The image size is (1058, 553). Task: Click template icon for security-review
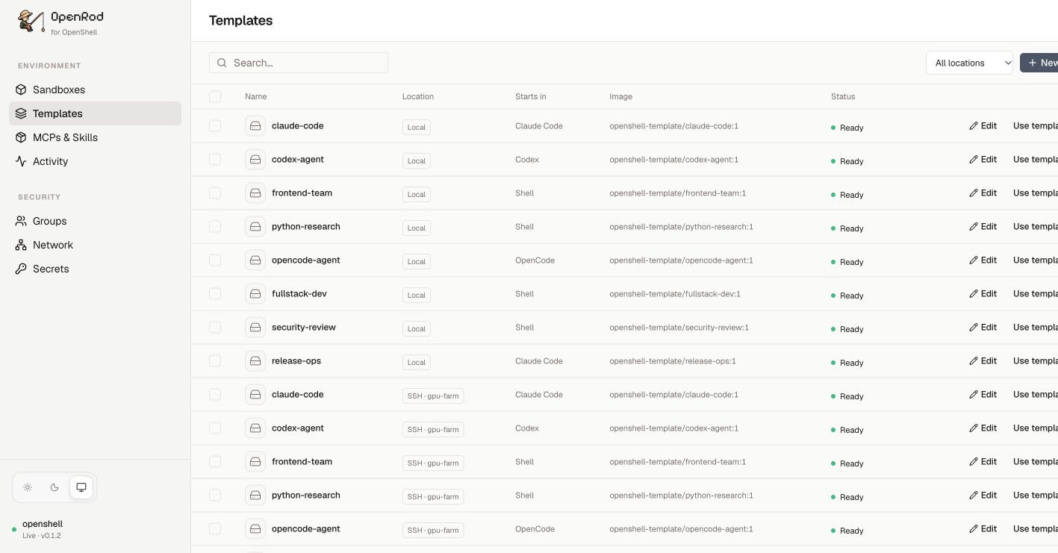pyautogui.click(x=255, y=328)
